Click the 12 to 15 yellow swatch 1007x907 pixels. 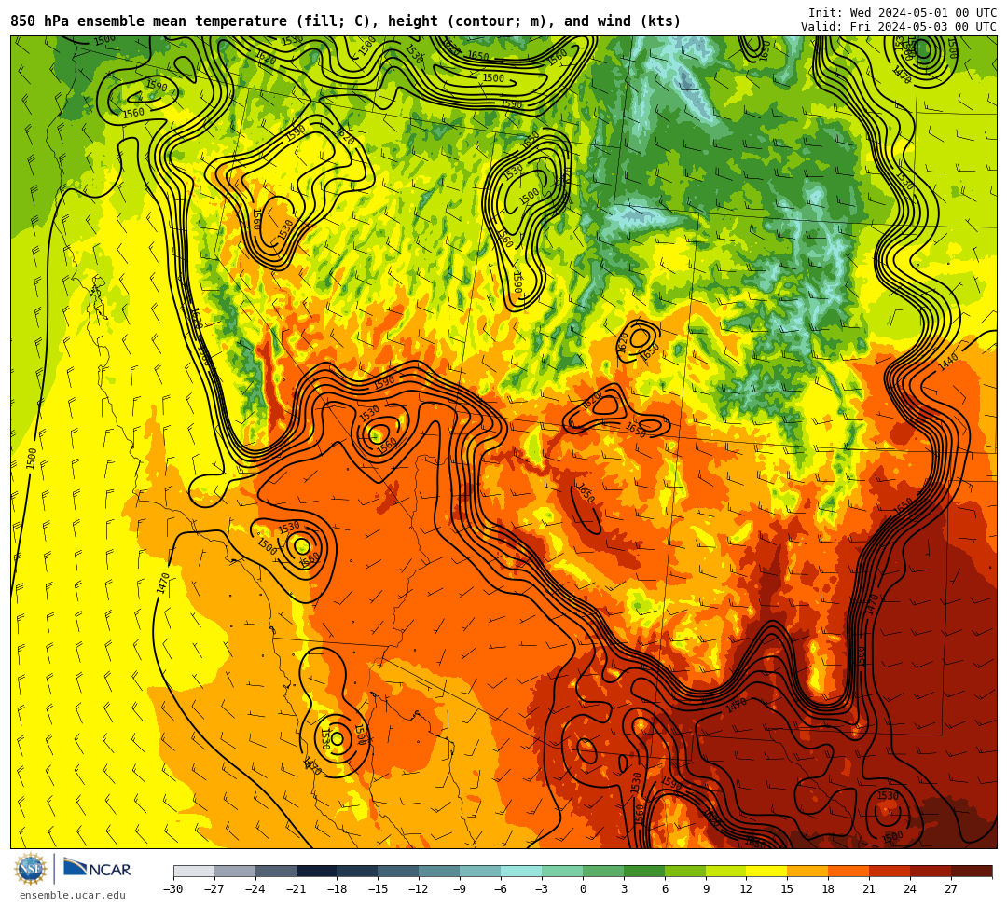click(766, 871)
